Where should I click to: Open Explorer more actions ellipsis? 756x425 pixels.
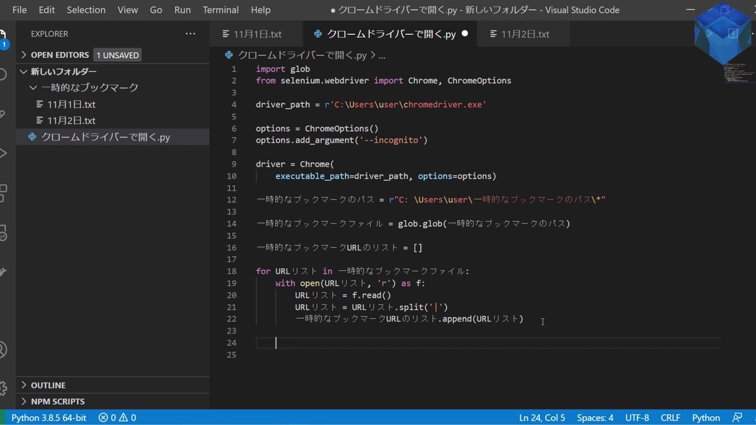tap(190, 34)
